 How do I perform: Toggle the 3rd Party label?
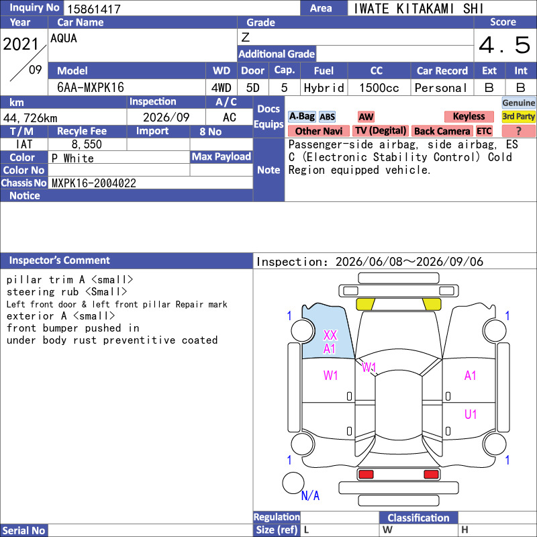coord(518,117)
